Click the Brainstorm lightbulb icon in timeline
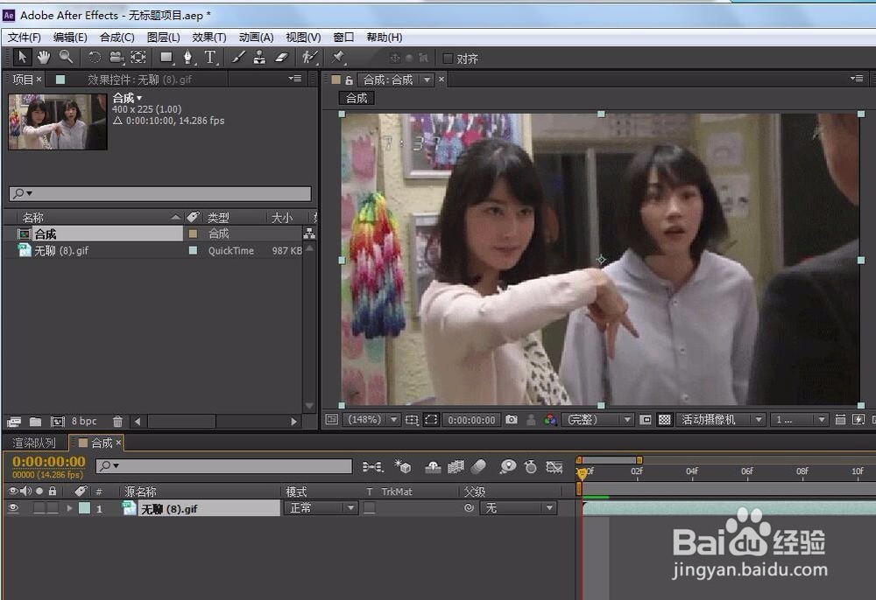Viewport: 876px width, 600px height. point(507,466)
